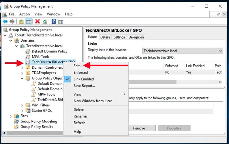Choose Edit... from the context menu
Image resolution: width=229 pixels, height=144 pixels.
(x=78, y=66)
